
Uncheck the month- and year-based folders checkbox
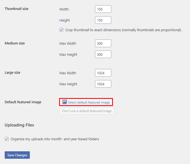click(x=7, y=139)
